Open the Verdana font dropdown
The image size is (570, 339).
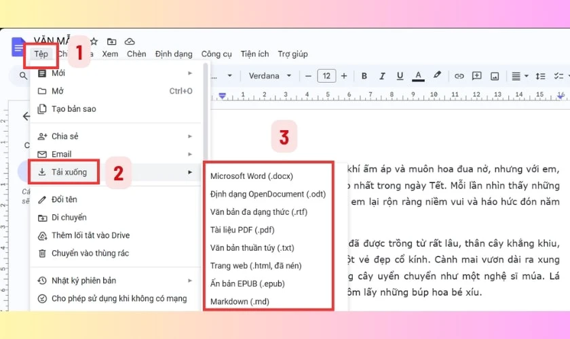click(x=270, y=76)
